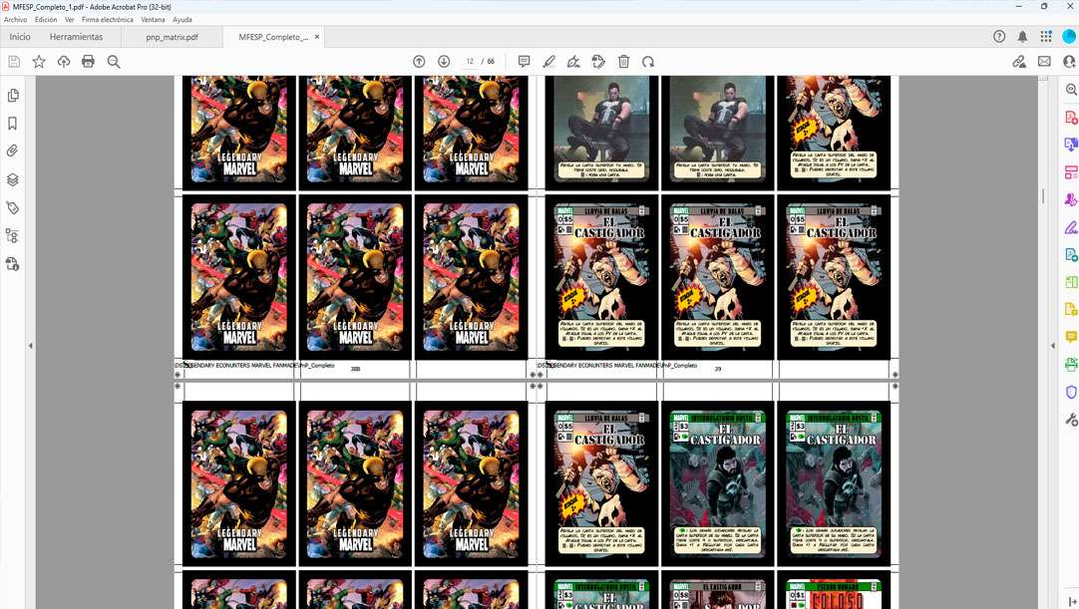
Task: Open the Ver menu
Action: 70,20
